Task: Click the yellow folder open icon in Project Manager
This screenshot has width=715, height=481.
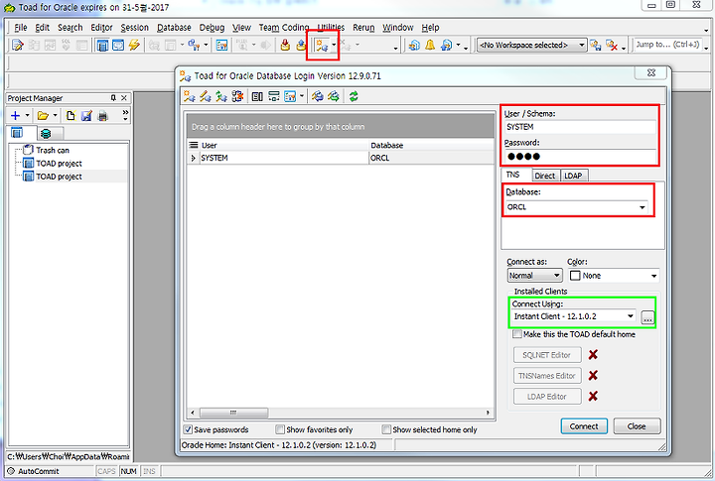Action: pyautogui.click(x=43, y=116)
